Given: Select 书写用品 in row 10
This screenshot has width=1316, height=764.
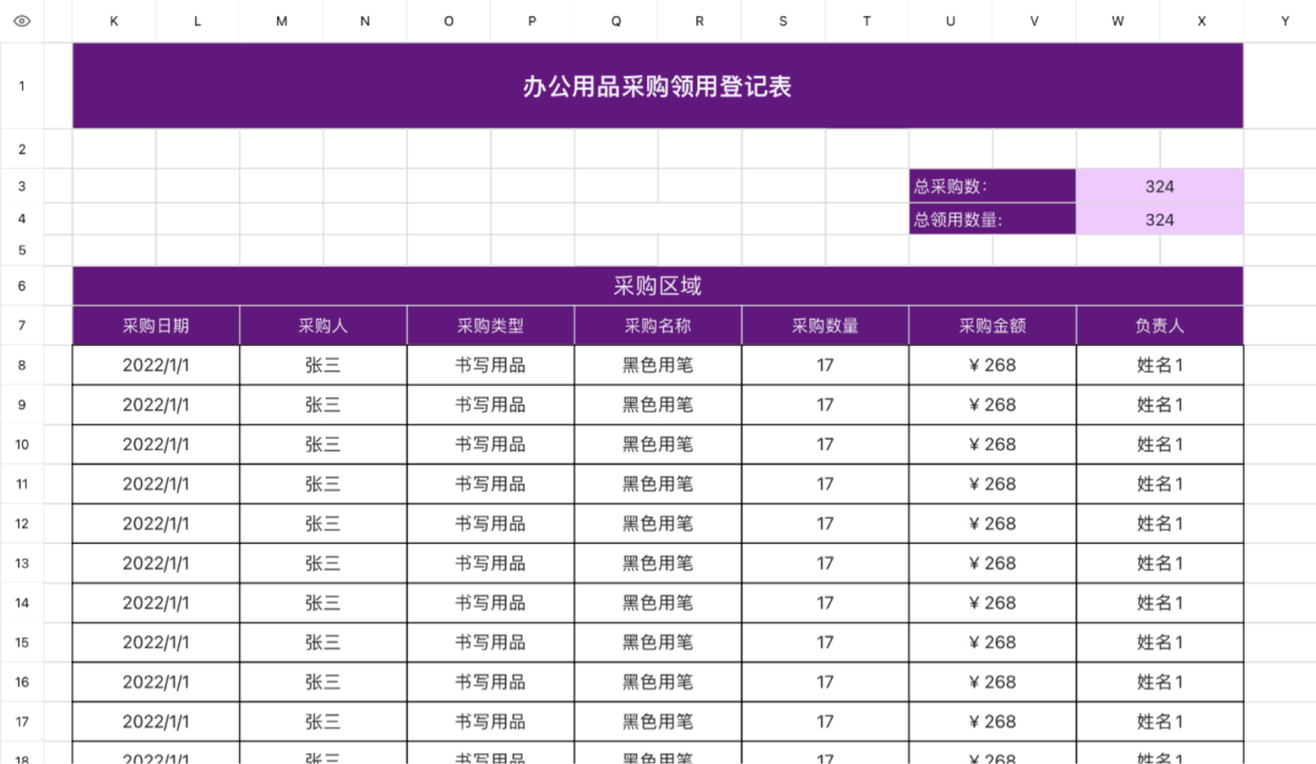Looking at the screenshot, I should tap(490, 444).
